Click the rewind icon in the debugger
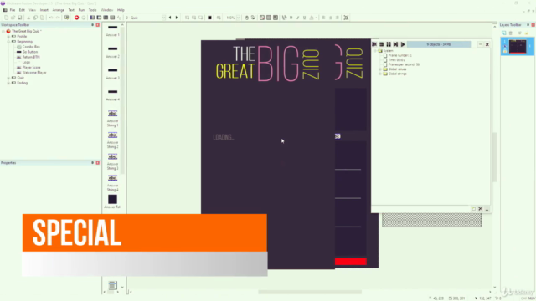The width and height of the screenshot is (536, 301). (x=374, y=44)
